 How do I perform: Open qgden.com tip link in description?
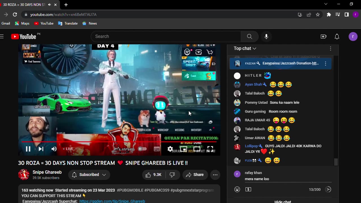click(x=112, y=201)
